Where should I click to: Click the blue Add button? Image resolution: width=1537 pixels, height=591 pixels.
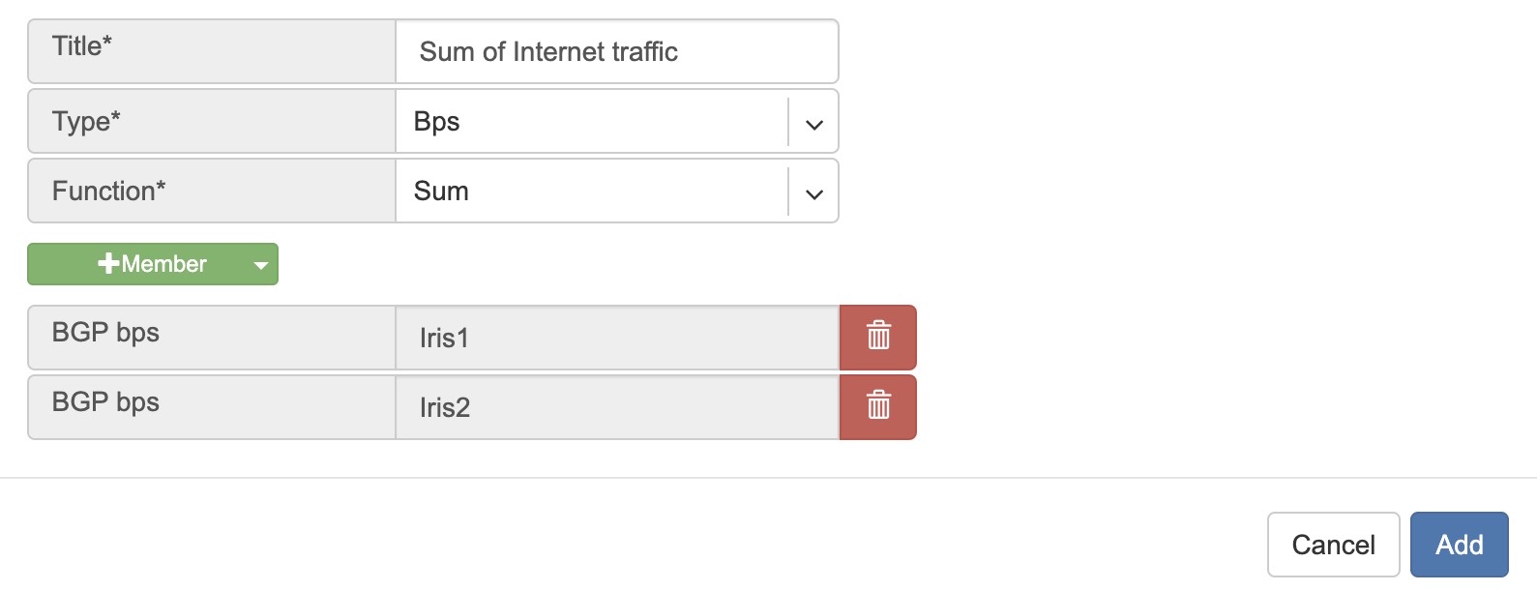click(x=1459, y=545)
